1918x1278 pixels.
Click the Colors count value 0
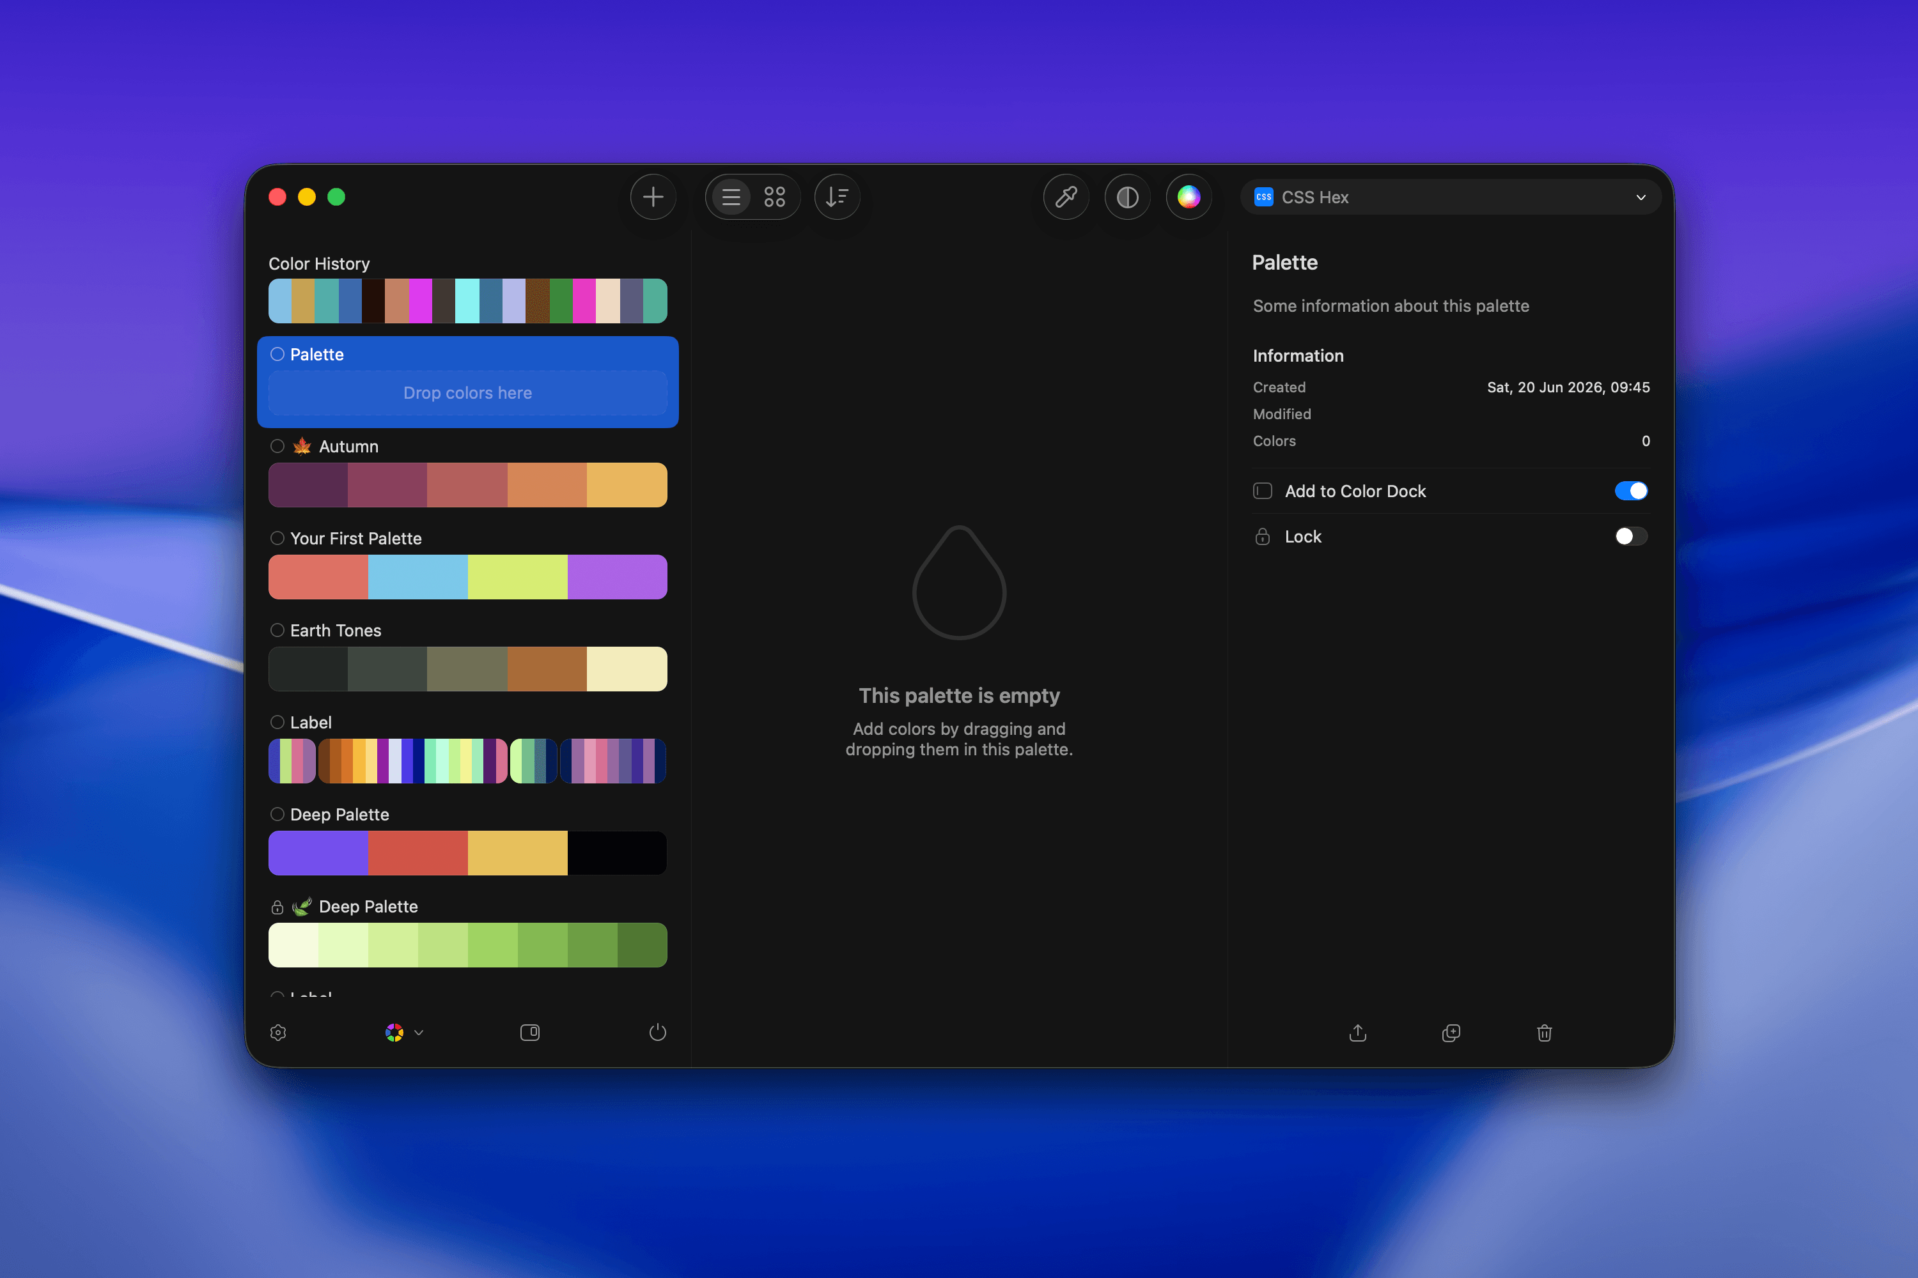coord(1646,441)
